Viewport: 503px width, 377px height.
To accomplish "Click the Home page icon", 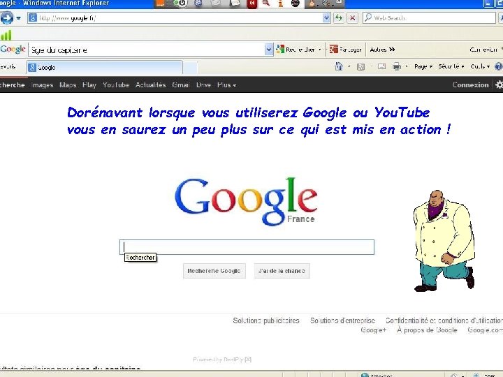I will pyautogui.click(x=339, y=66).
